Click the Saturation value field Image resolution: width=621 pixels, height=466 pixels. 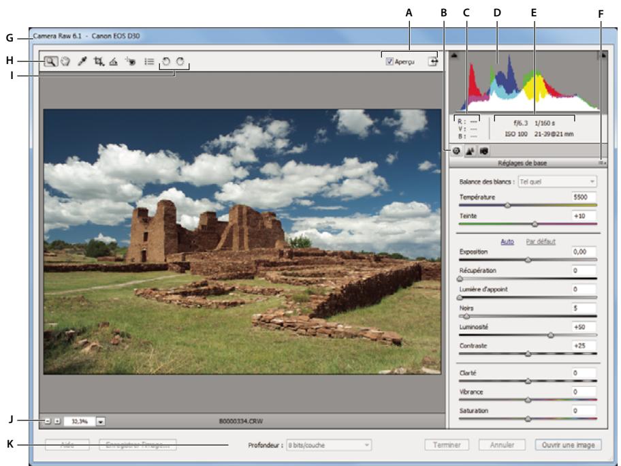[584, 411]
